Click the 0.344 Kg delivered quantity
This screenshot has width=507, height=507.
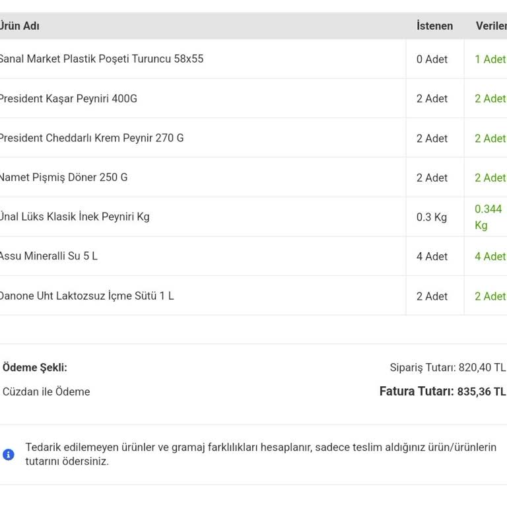(x=488, y=217)
